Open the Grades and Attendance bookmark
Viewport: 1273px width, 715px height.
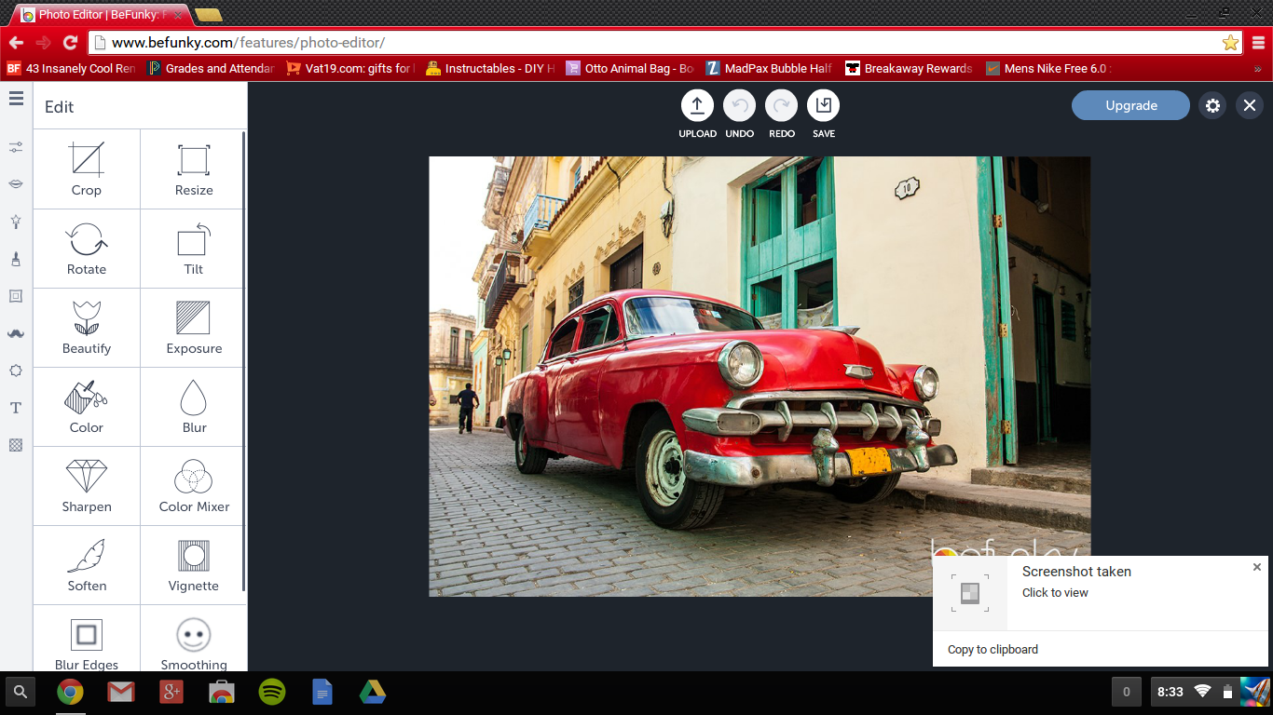pyautogui.click(x=212, y=68)
